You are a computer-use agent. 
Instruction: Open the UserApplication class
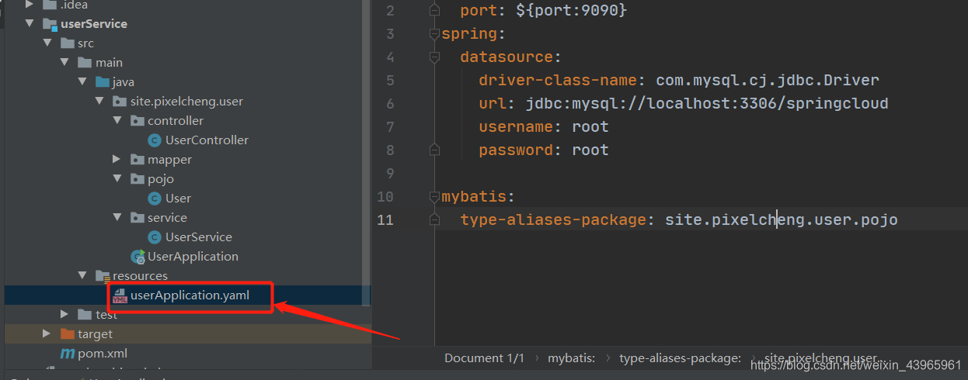coord(193,256)
